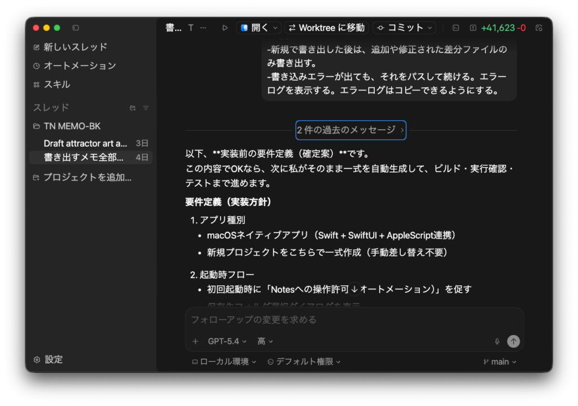Select the Draft attractor art thread

pyautogui.click(x=85, y=143)
